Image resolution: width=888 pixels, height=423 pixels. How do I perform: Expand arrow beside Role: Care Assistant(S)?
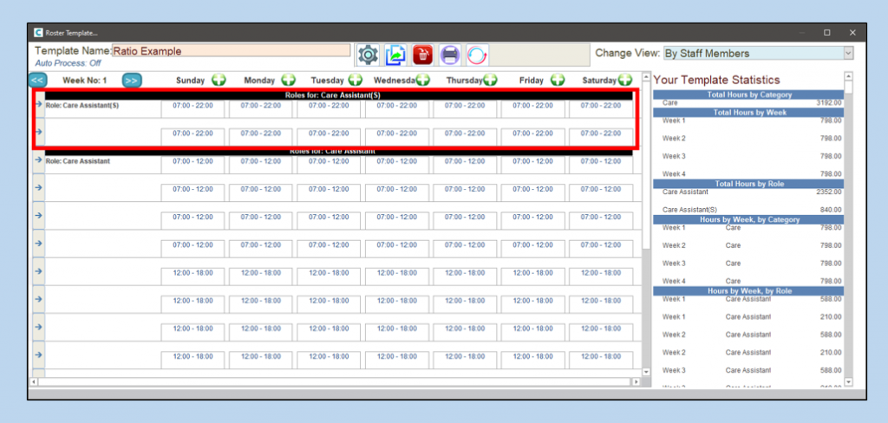click(39, 105)
